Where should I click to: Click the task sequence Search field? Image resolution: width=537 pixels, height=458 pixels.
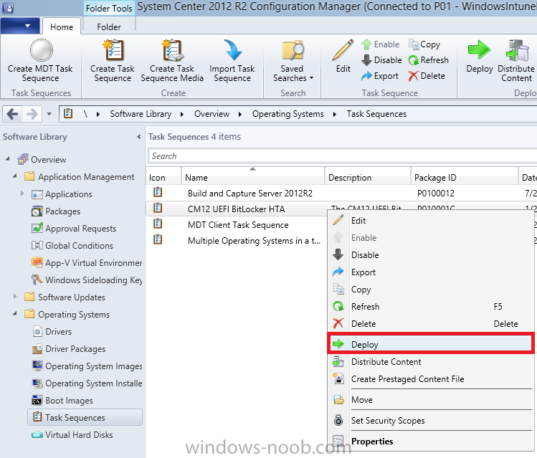coord(342,156)
